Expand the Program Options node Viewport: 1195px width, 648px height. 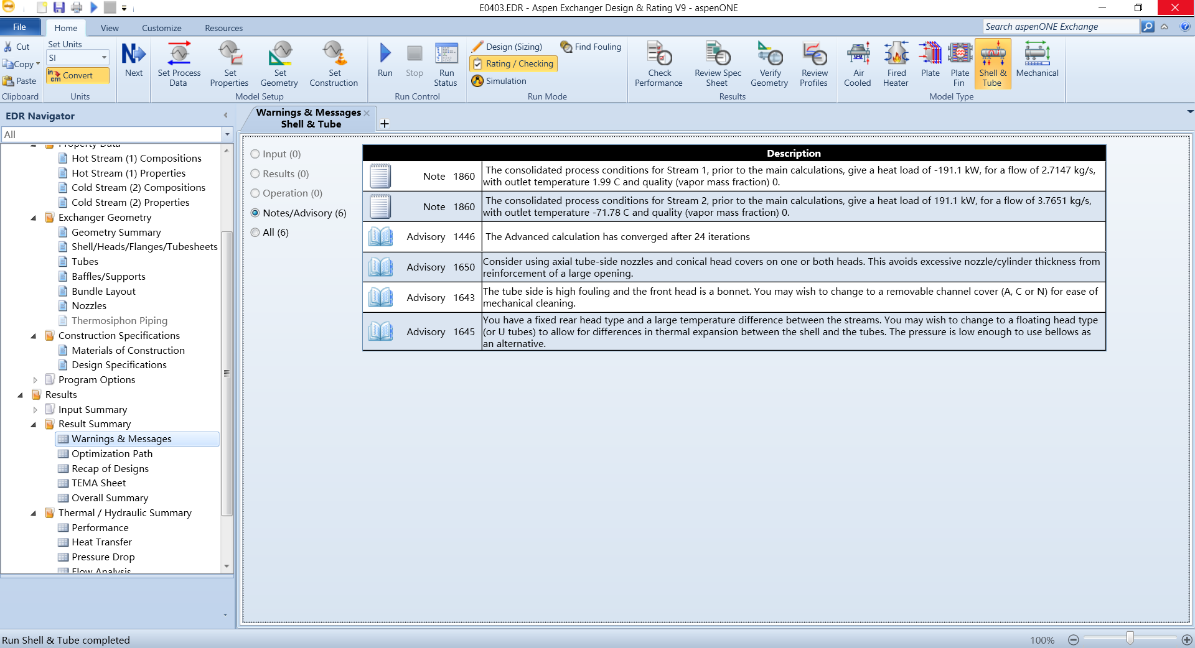[35, 380]
